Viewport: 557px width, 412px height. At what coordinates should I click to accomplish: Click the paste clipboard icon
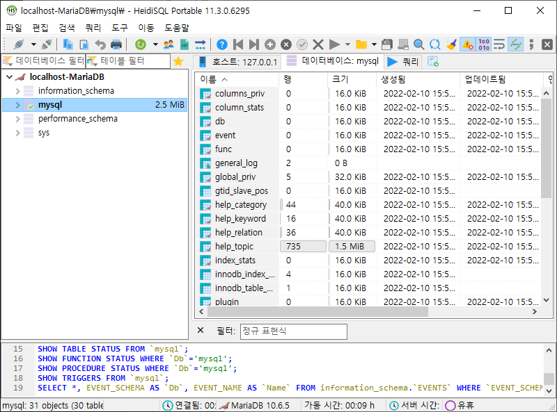coord(84,44)
